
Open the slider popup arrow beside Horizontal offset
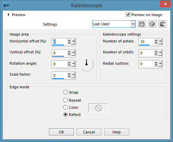coord(73,41)
